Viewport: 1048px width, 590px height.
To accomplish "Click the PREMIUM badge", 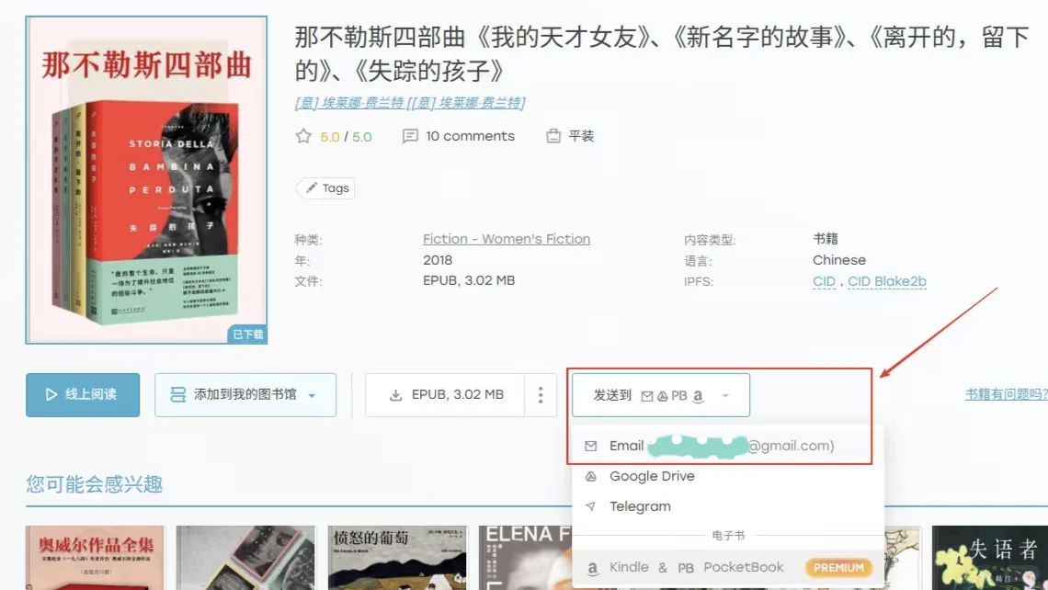I will tap(838, 567).
